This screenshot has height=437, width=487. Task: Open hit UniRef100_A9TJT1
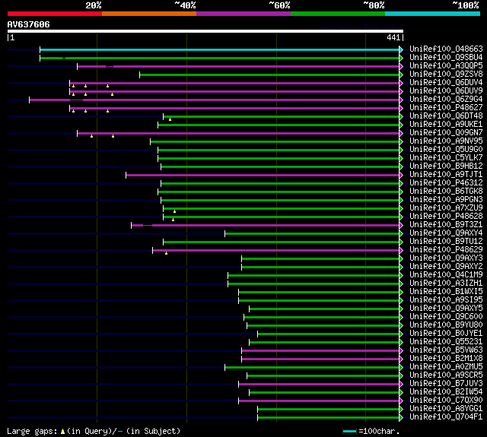pos(446,175)
